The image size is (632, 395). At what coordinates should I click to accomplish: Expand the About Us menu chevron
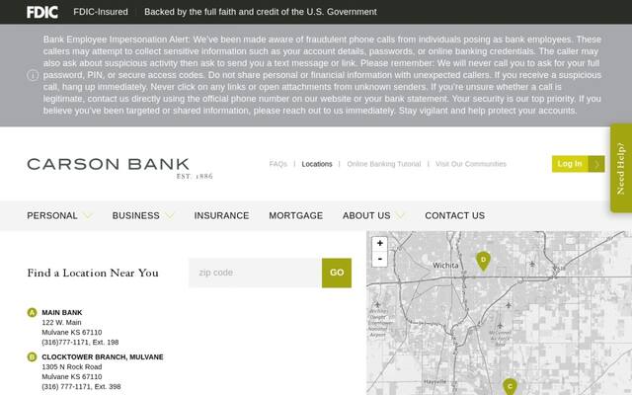[x=400, y=216]
